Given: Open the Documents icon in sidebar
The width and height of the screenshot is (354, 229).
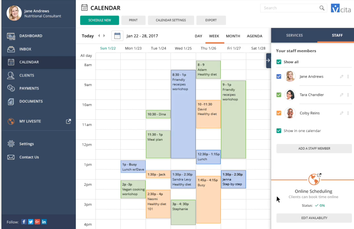Looking at the screenshot, I should [x=11, y=101].
